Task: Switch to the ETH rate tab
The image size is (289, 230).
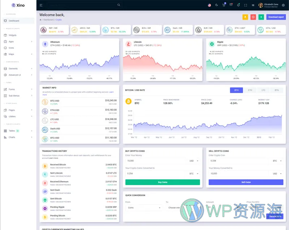Action: (x=250, y=90)
